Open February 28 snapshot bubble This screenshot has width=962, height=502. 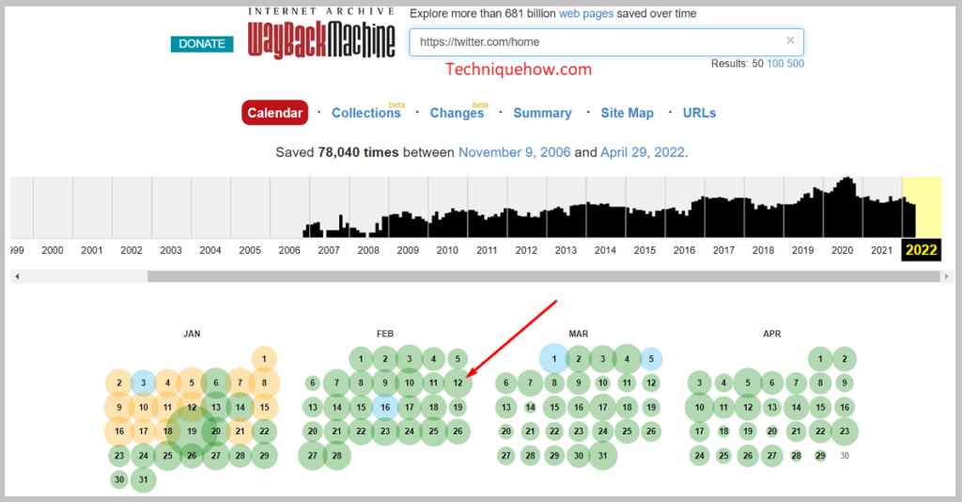pyautogui.click(x=337, y=455)
